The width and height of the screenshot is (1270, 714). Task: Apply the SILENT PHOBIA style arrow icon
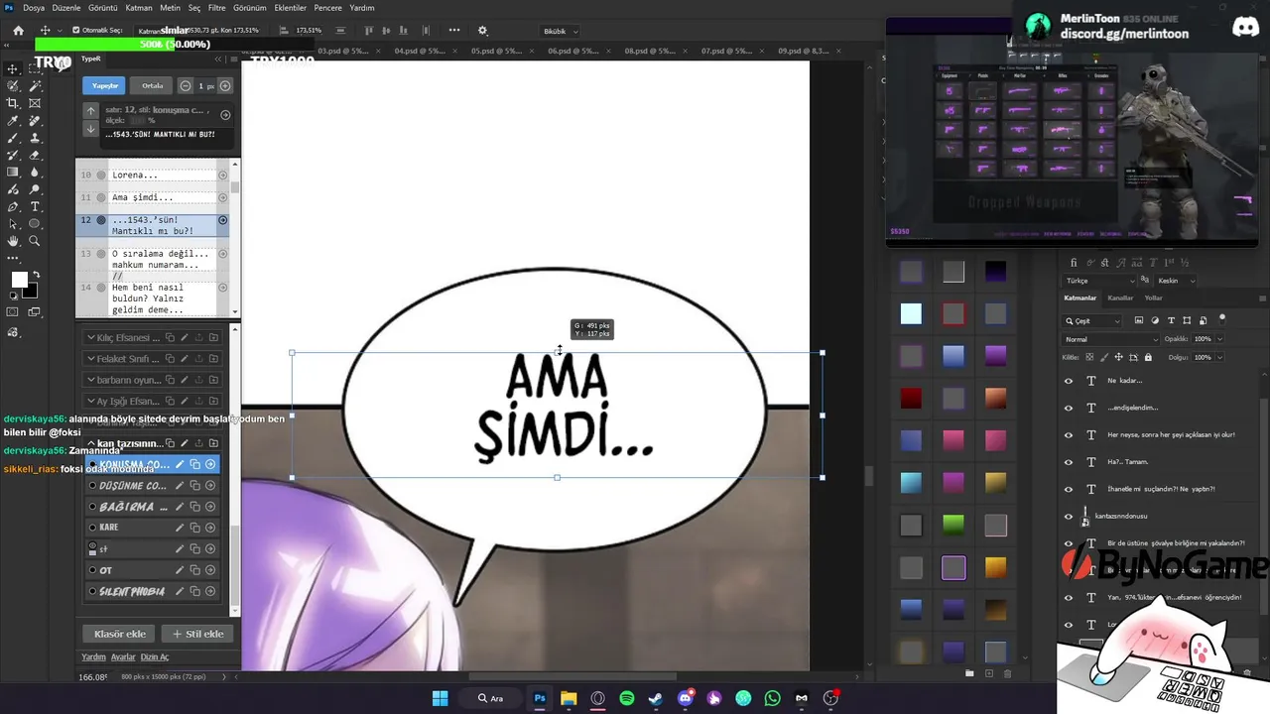click(x=210, y=592)
